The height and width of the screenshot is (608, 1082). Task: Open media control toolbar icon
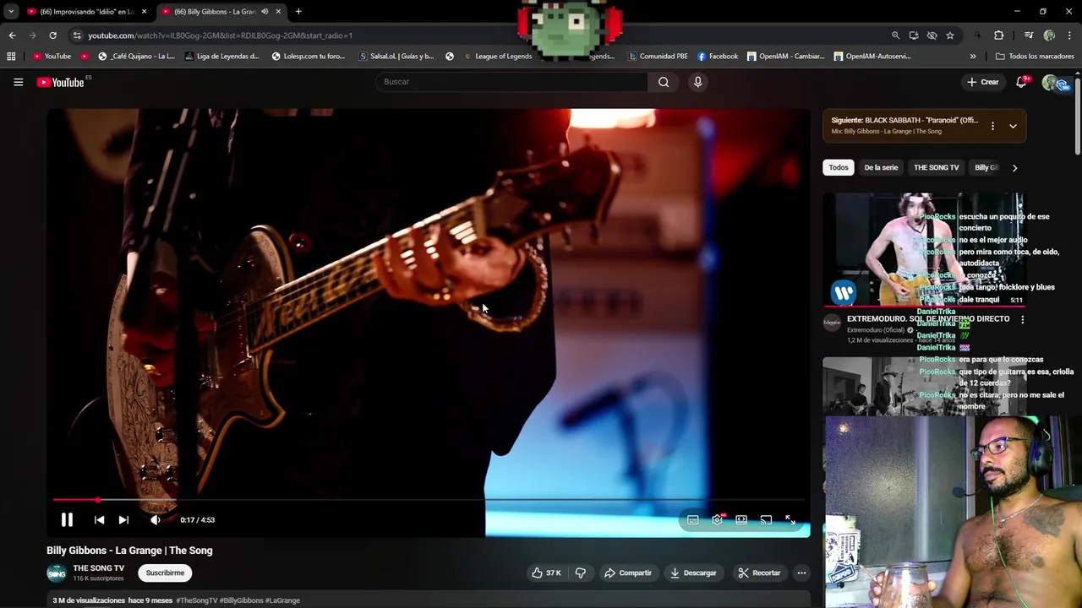click(1029, 35)
